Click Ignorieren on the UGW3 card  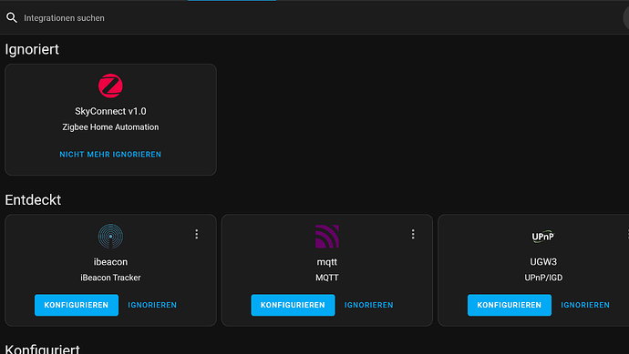[585, 305]
